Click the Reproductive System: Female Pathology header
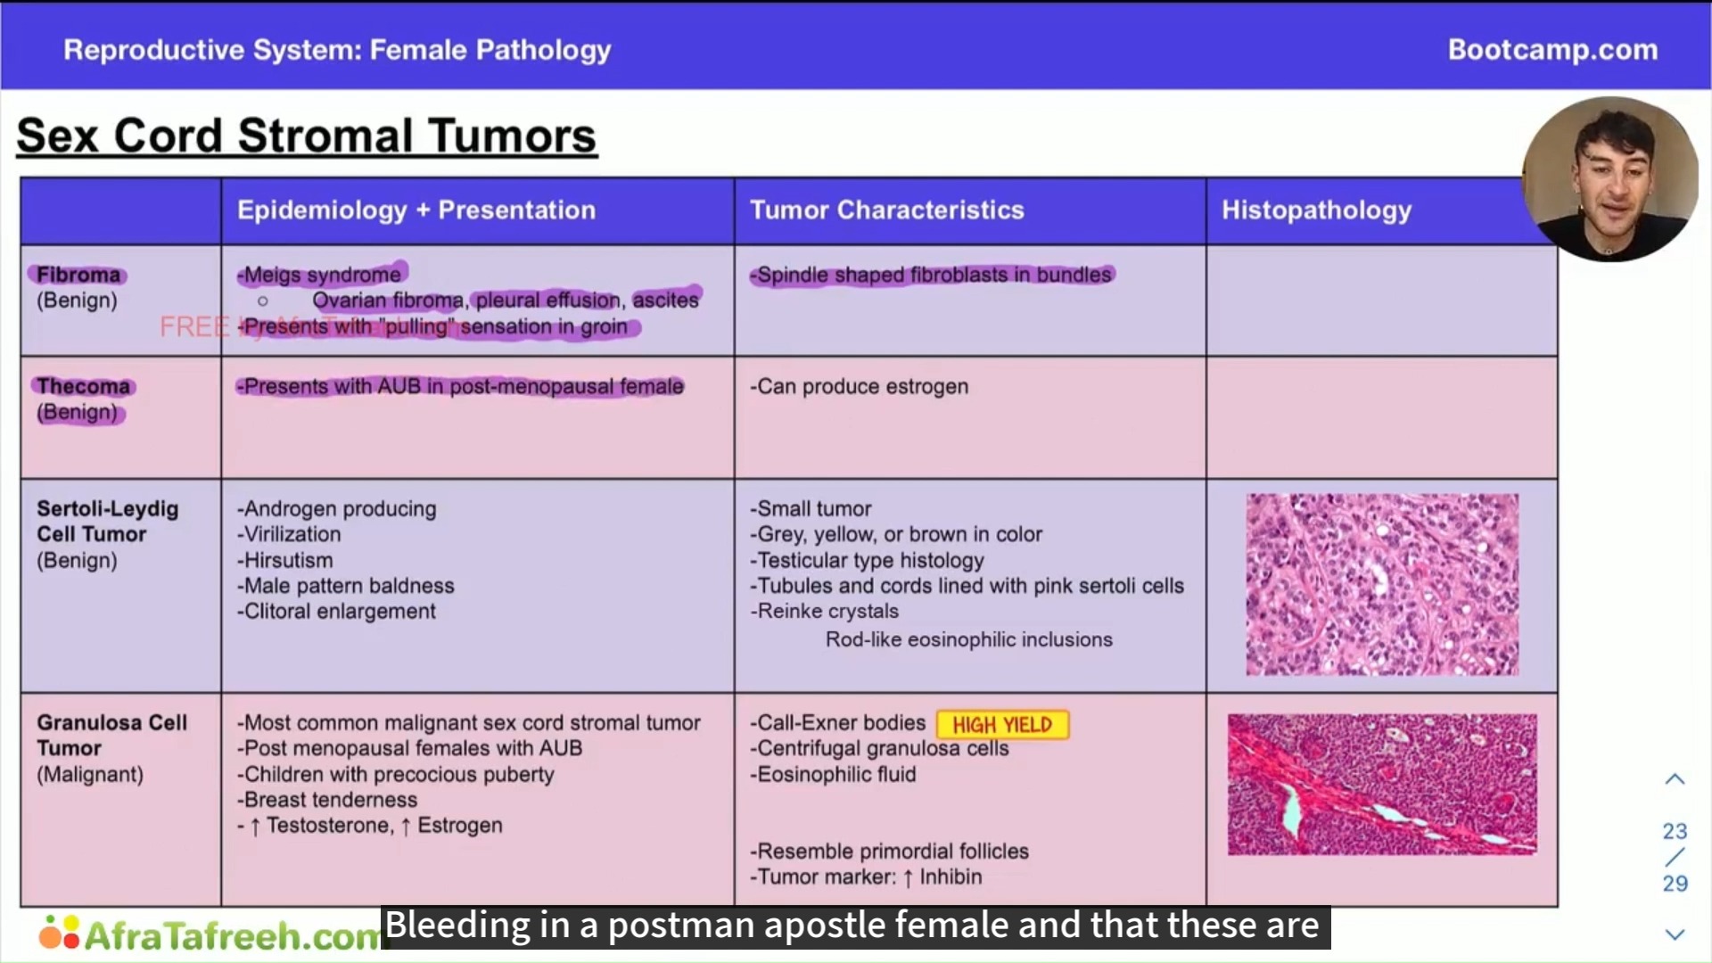1712x963 pixels. click(x=337, y=50)
